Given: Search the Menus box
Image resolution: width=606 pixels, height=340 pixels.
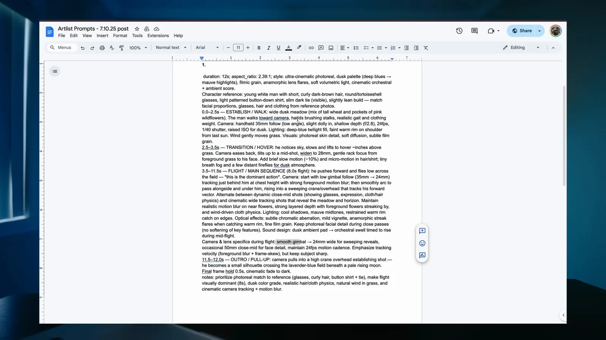Looking at the screenshot, I should click(61, 48).
